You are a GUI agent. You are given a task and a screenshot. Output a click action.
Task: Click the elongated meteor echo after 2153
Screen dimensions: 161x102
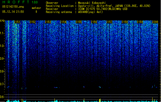pyautogui.click(x=56, y=87)
